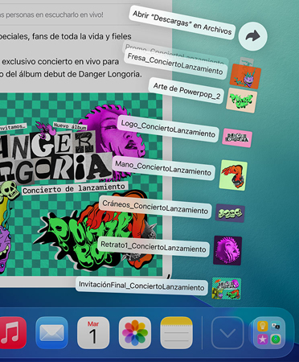Select the skulls Cráneos thumbnail
The width and height of the screenshot is (299, 362).
230,213
